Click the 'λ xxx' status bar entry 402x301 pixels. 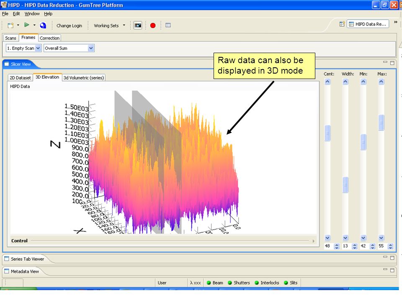[196, 283]
